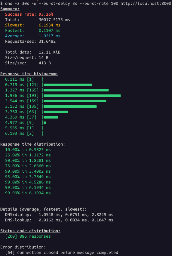The image size is (172, 256).
Task: Click '10.00% in 0.5823 ms' line
Action: coord(28,150)
